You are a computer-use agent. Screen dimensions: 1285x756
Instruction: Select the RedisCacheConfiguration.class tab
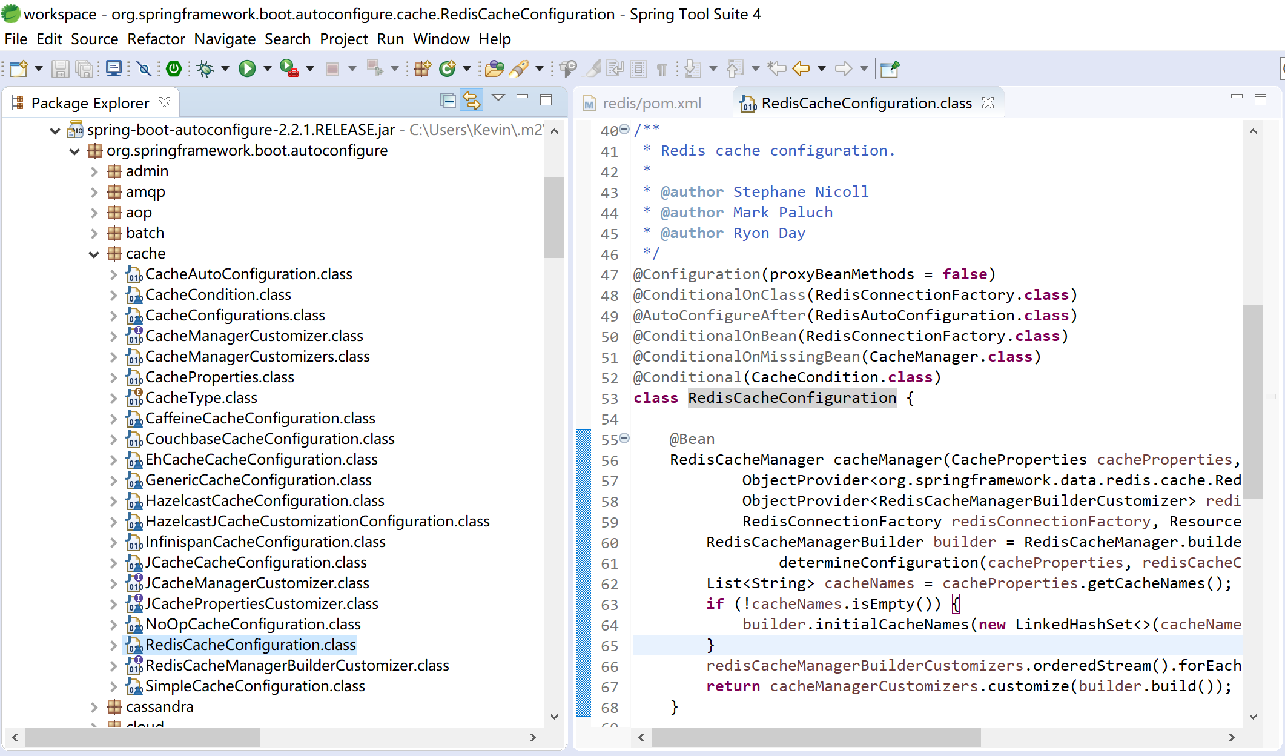pos(864,102)
